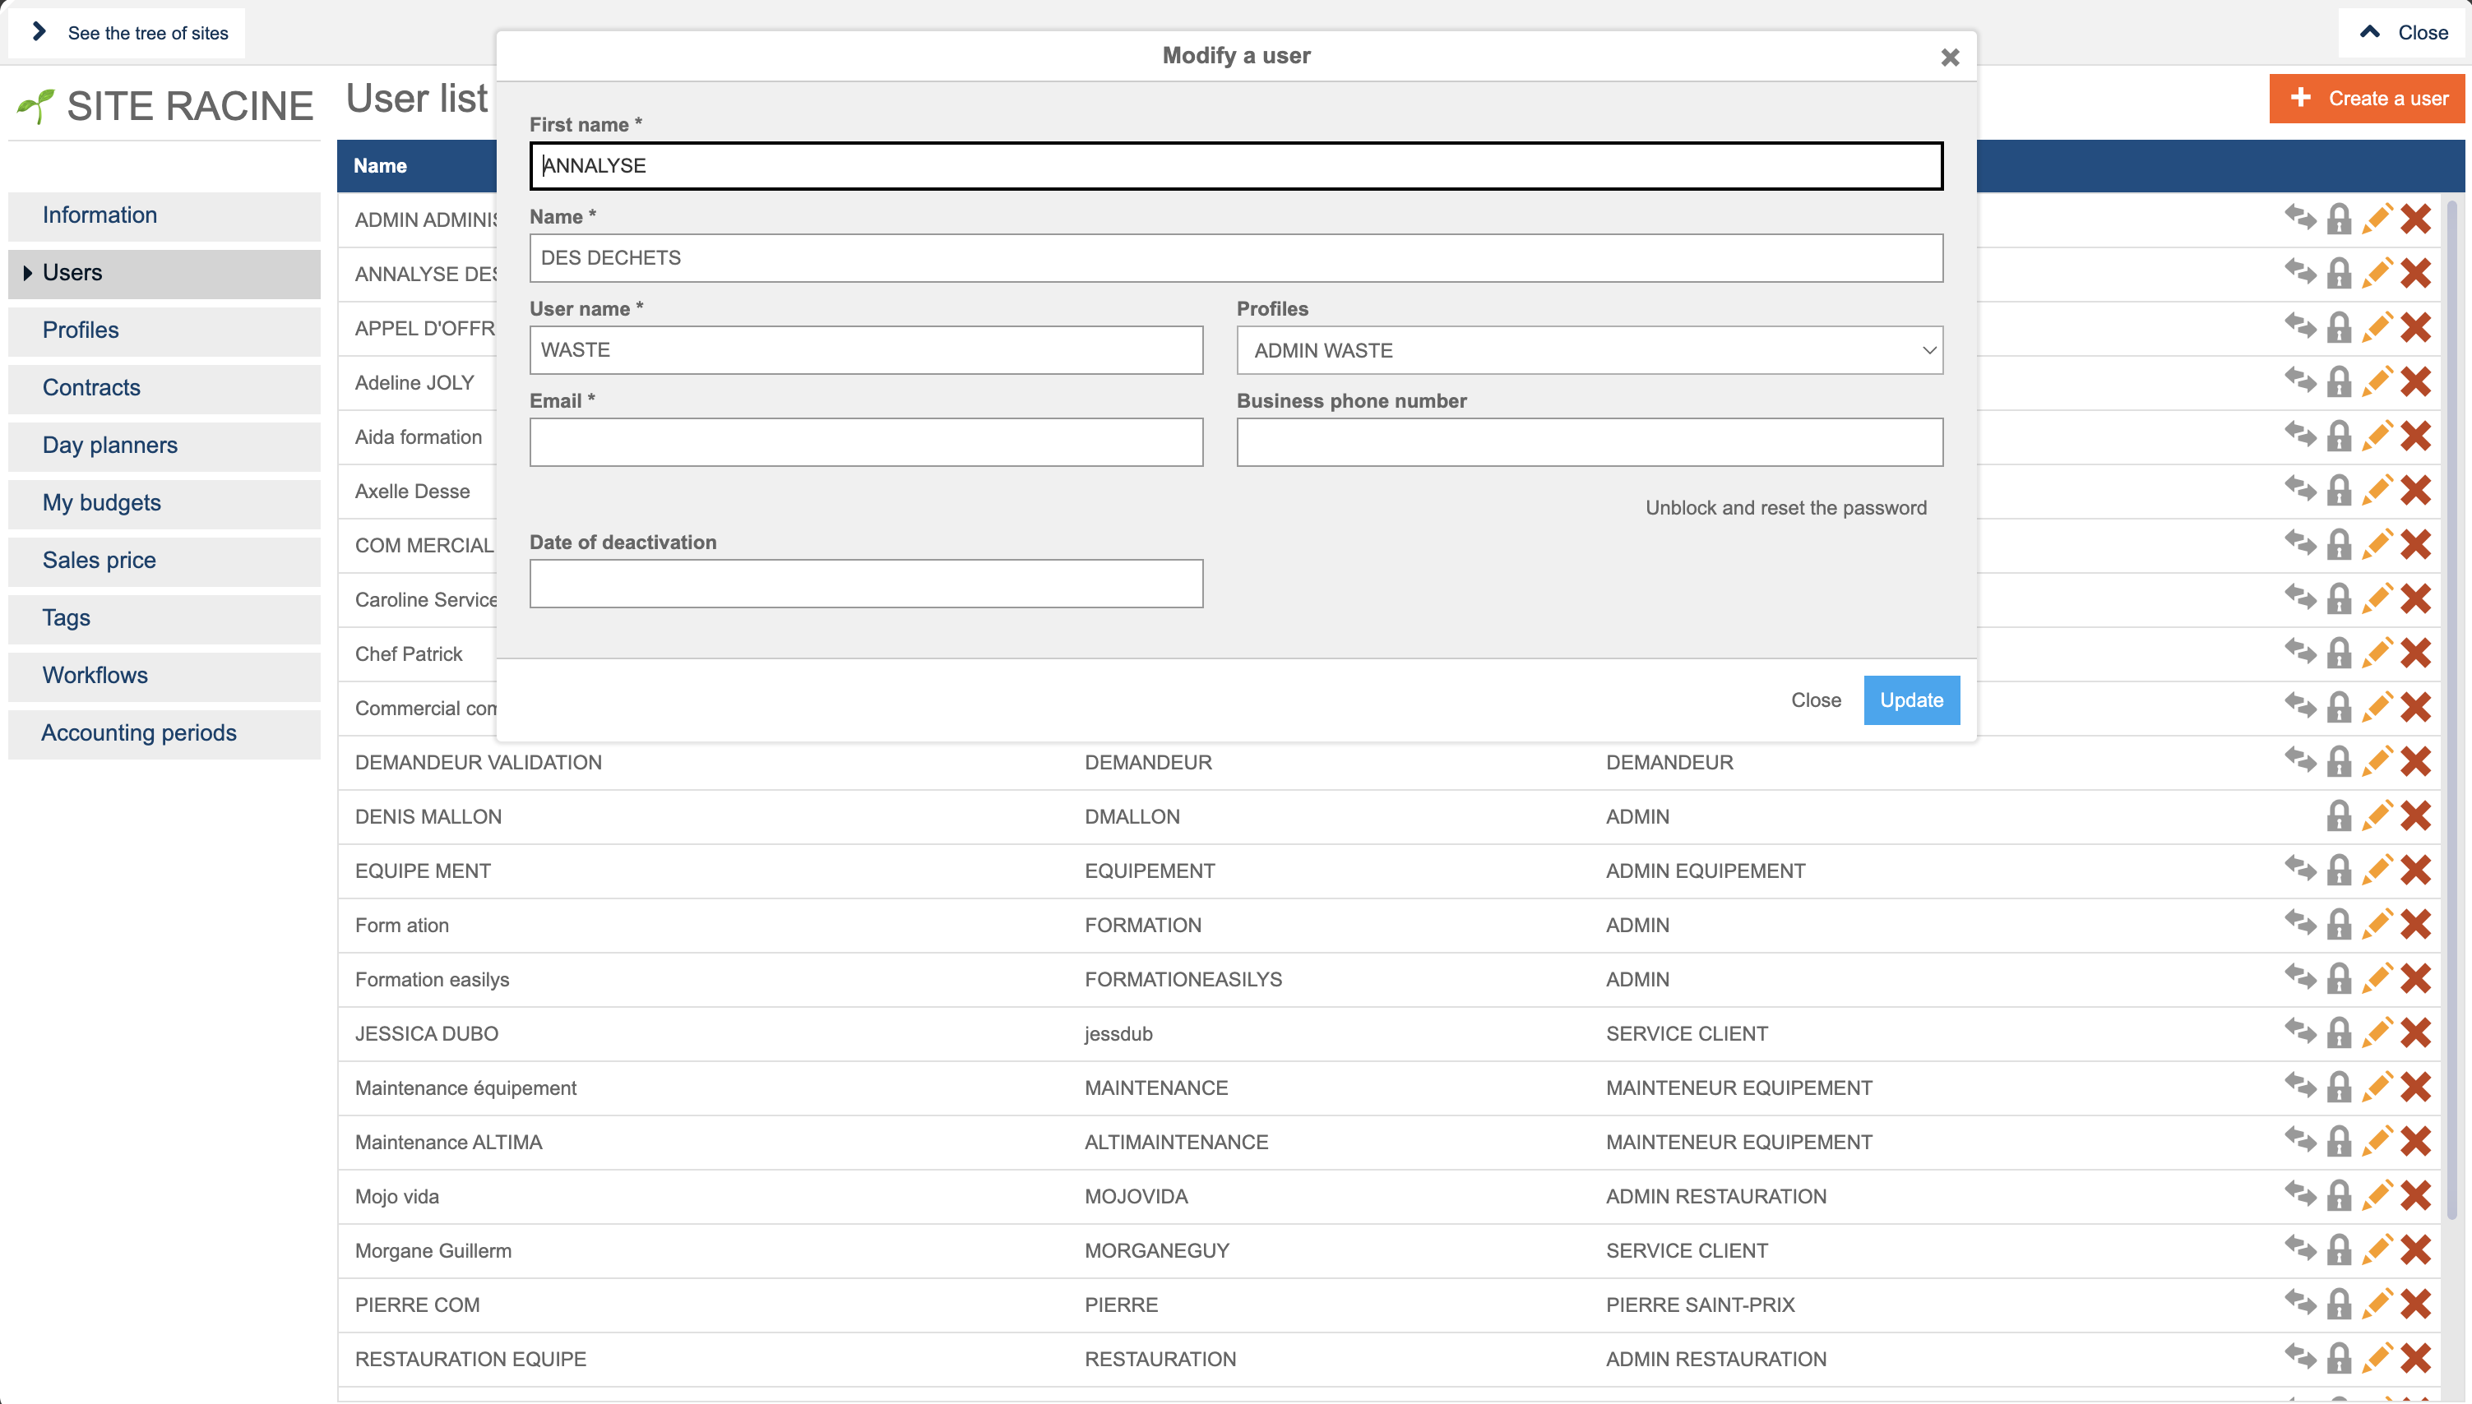Click the MORGANEGUY username cell

click(1156, 1250)
